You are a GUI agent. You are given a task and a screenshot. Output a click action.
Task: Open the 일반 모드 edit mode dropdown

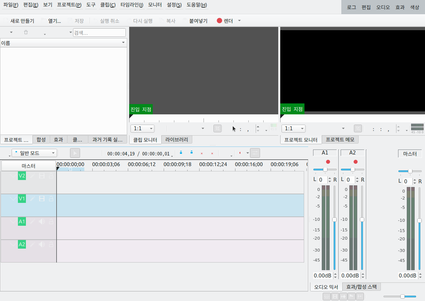click(34, 153)
